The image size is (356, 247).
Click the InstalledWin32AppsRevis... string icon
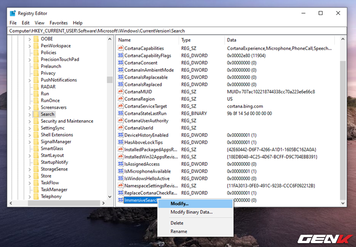120,157
